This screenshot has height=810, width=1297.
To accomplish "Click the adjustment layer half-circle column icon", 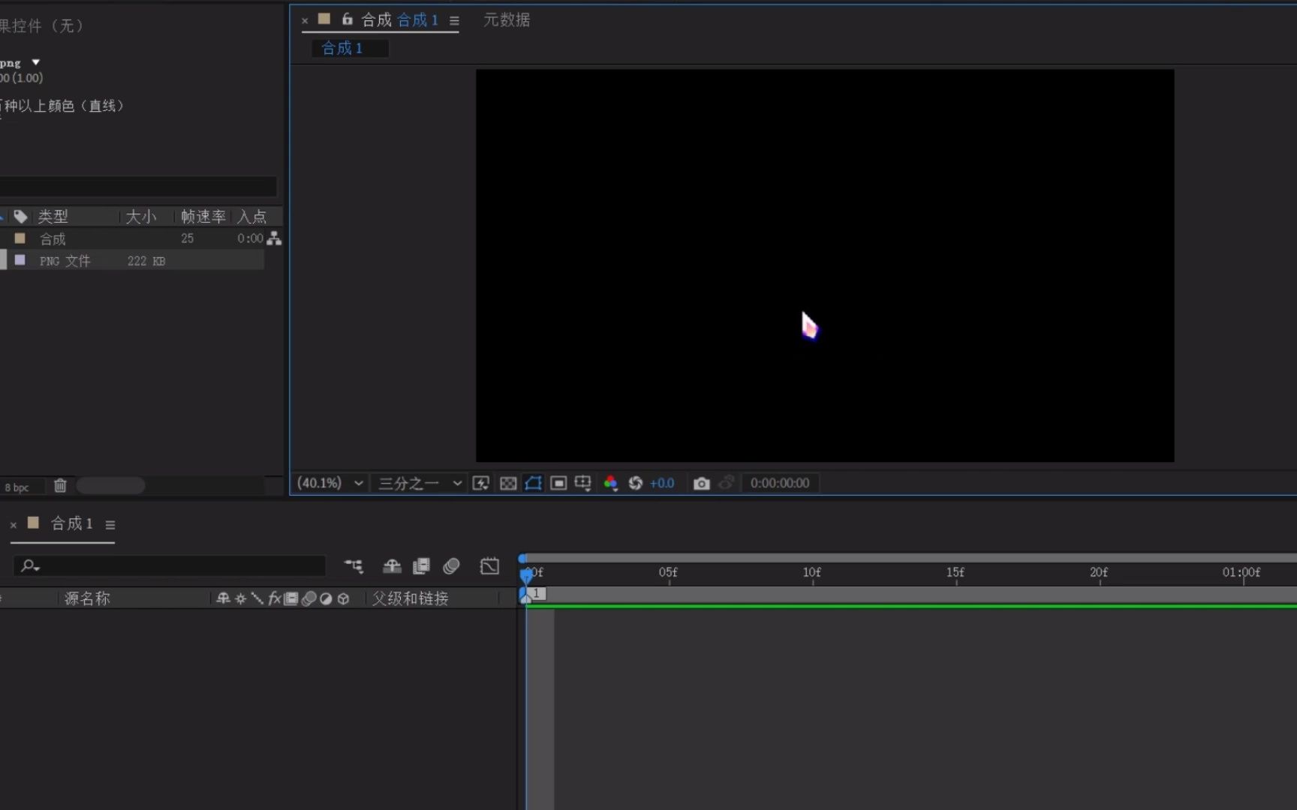I will [326, 598].
